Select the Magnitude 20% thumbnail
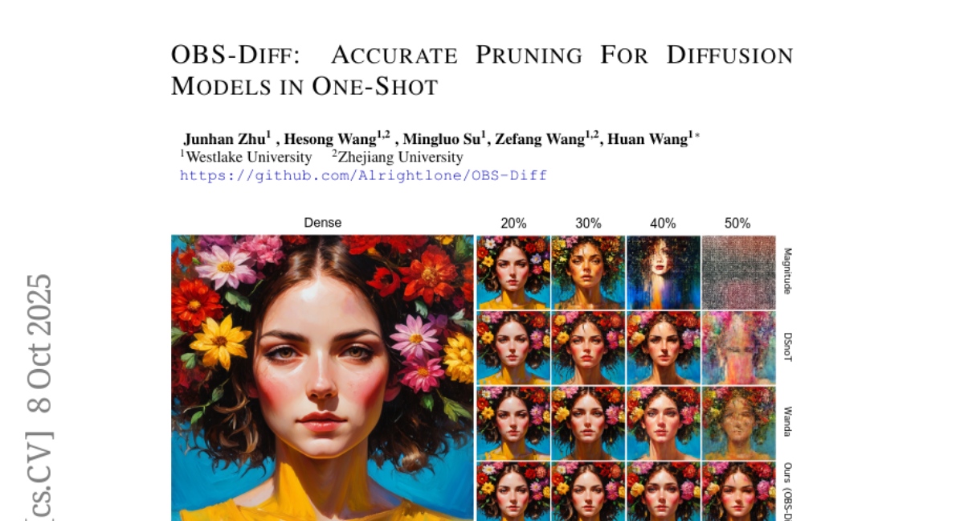The height and width of the screenshot is (521, 964). tap(513, 273)
